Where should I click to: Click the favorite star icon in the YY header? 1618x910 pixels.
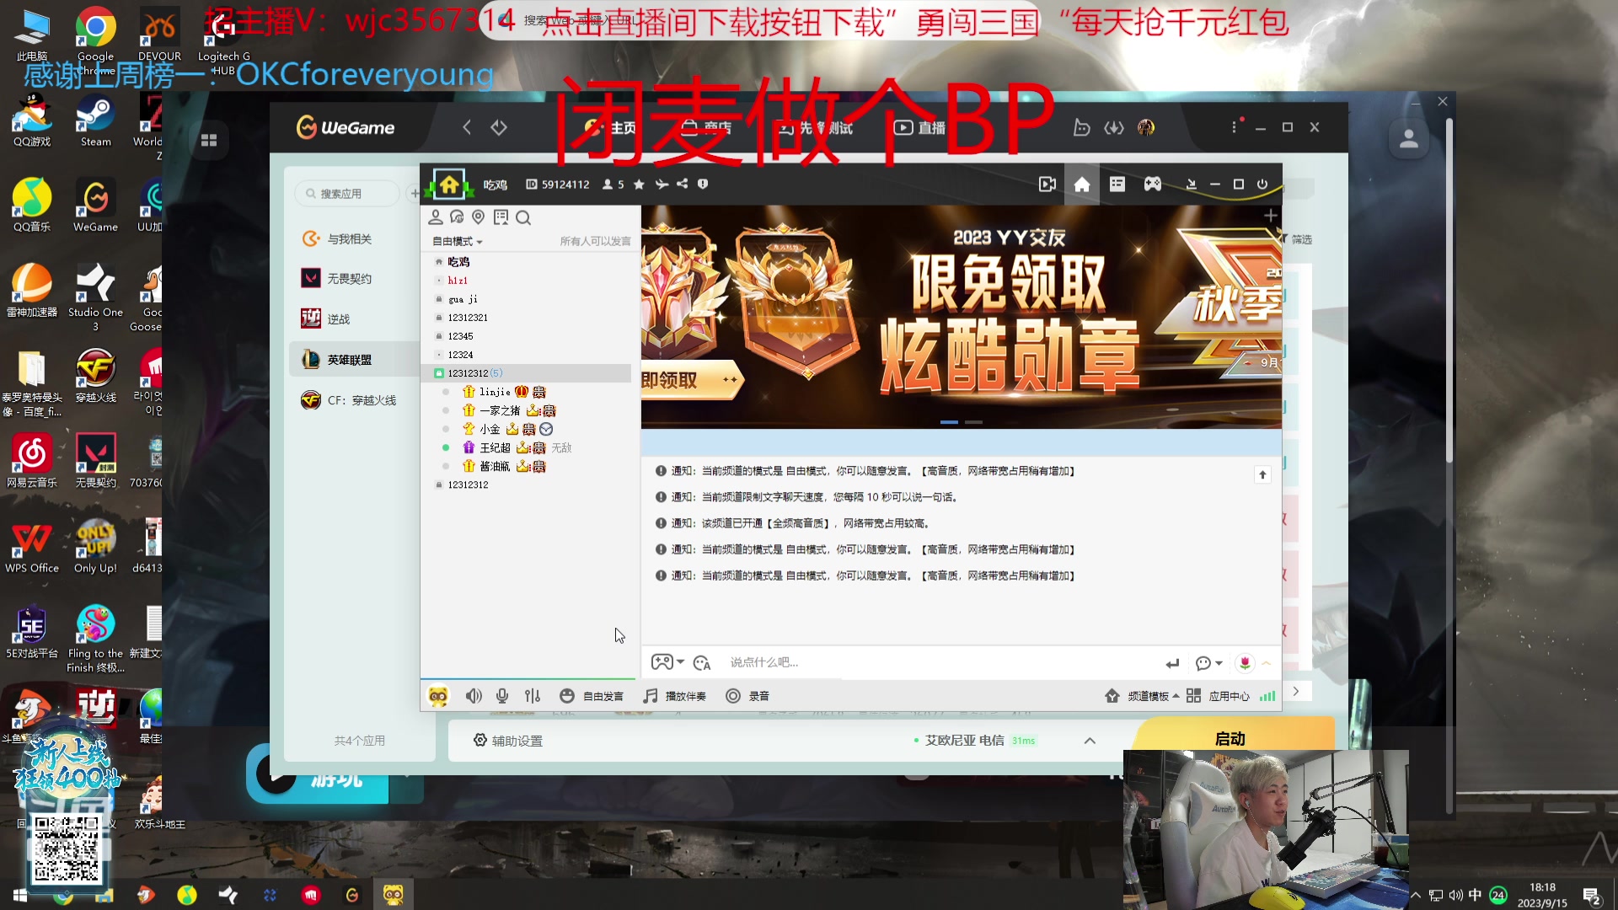click(639, 185)
